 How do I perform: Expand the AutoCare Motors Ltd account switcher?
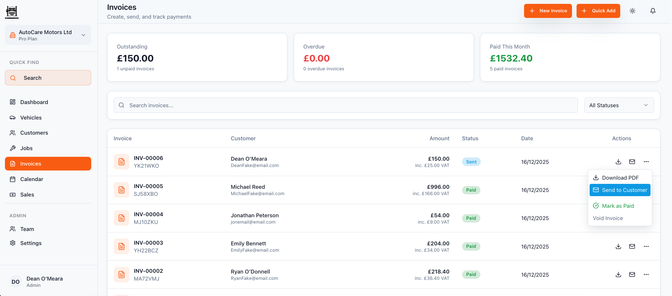tap(48, 35)
